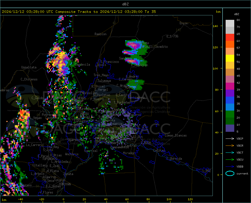Click the orange VBCR arrow icon in legend
Screen dimensions: 251x203
(230, 145)
